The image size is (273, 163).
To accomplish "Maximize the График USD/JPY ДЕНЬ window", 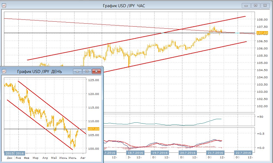I will (x=87, y=71).
